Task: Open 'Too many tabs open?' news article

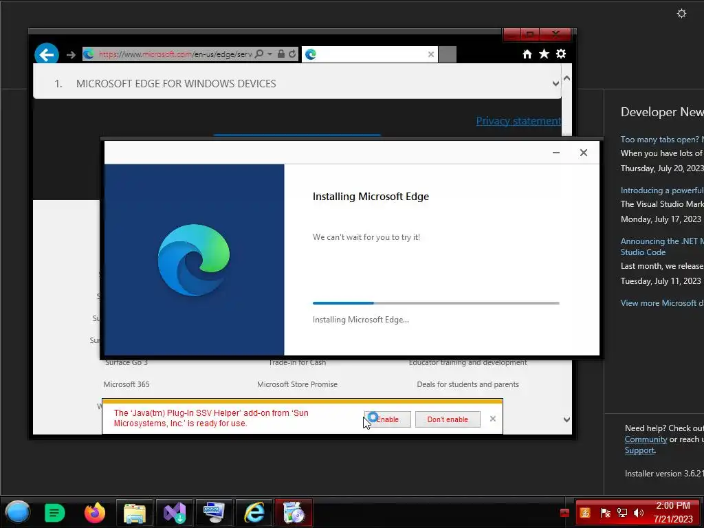Action: [x=662, y=140]
